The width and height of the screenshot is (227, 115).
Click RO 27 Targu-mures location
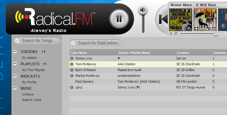coord(191,87)
